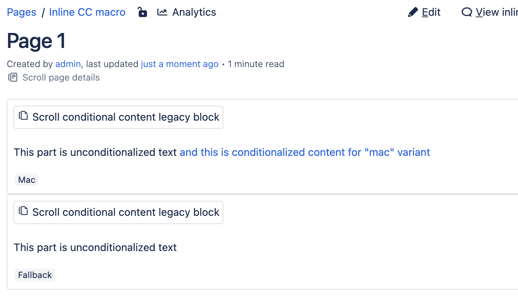Click the Analytics chart icon
Screen dimensions: 518x308
(x=162, y=12)
